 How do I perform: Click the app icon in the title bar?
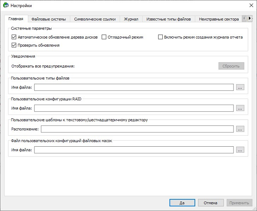click(6, 5)
